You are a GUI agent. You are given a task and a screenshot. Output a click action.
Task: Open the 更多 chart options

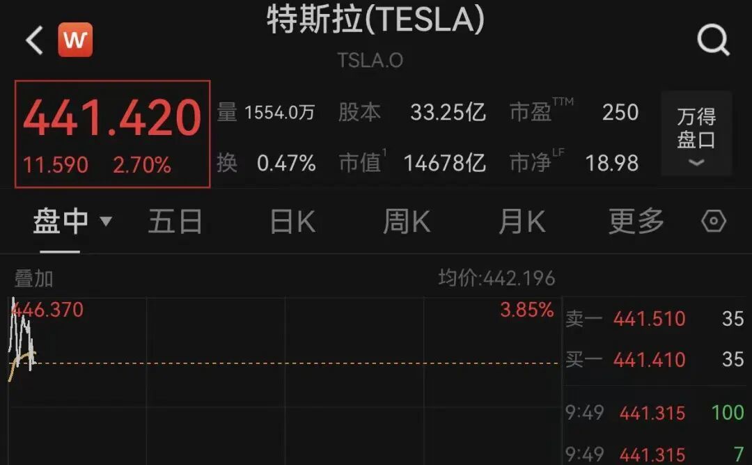(x=636, y=222)
